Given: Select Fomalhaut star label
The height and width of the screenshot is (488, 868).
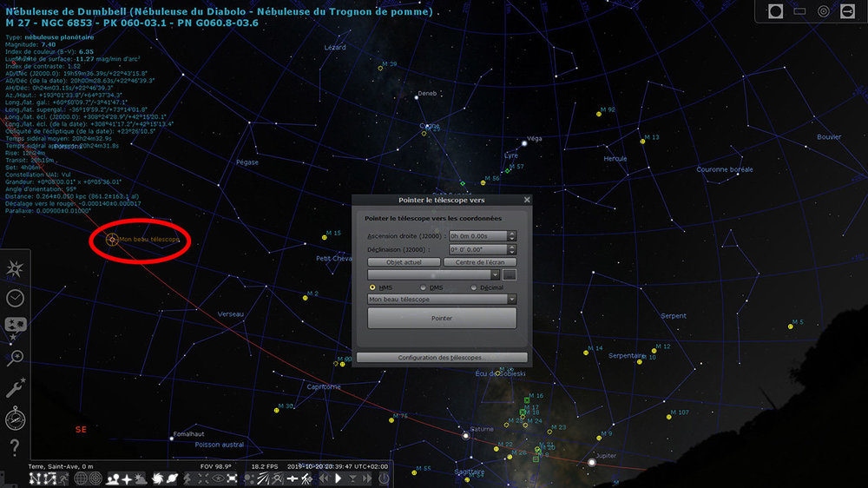Looking at the screenshot, I should [188, 433].
